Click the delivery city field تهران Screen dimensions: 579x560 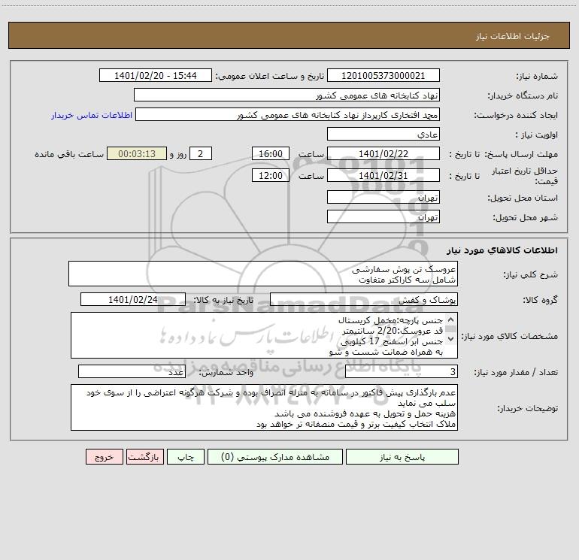[x=383, y=216]
